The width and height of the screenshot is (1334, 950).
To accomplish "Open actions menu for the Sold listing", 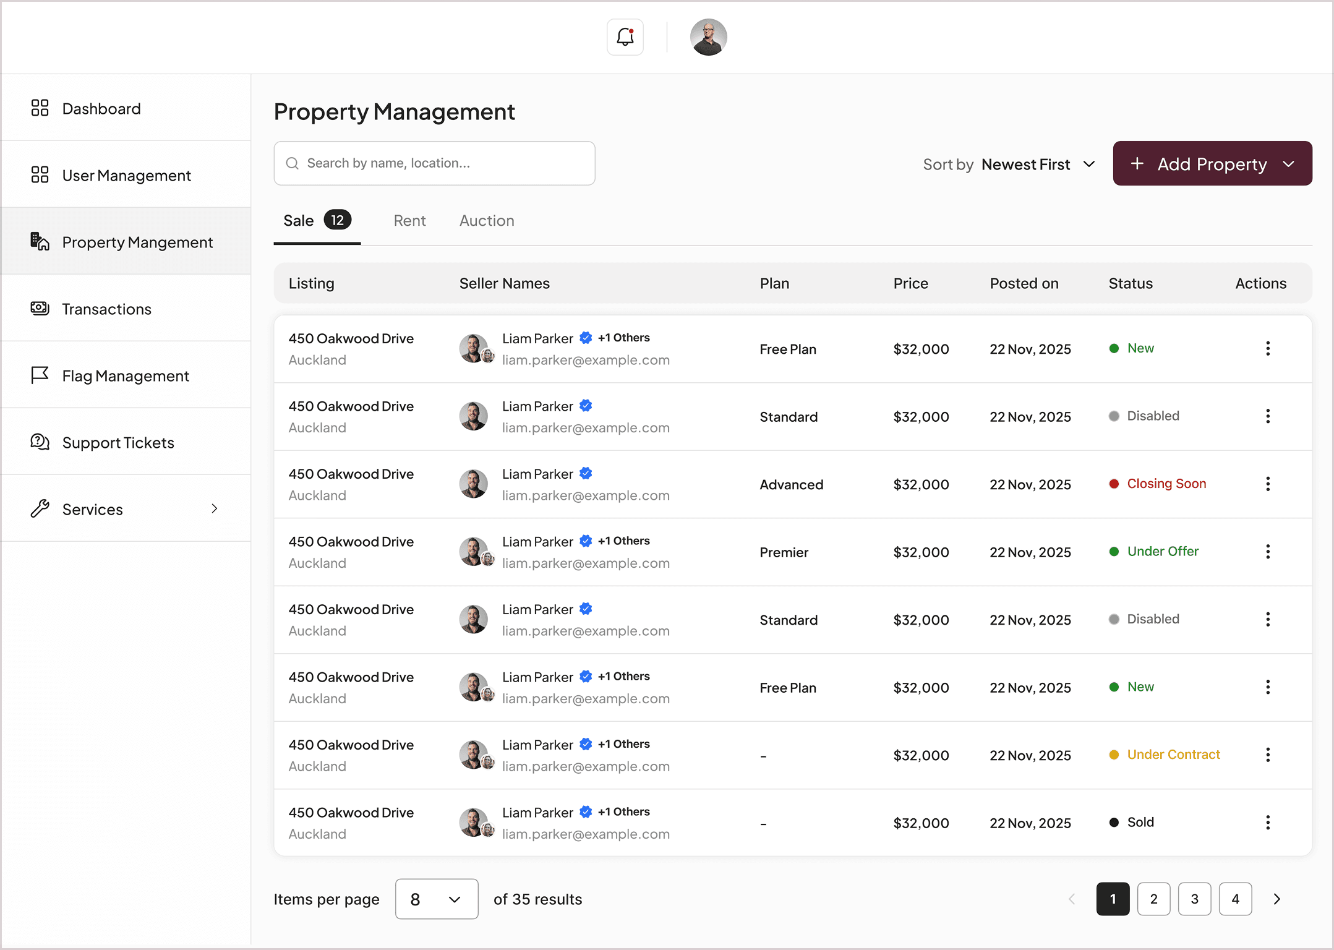I will point(1268,822).
